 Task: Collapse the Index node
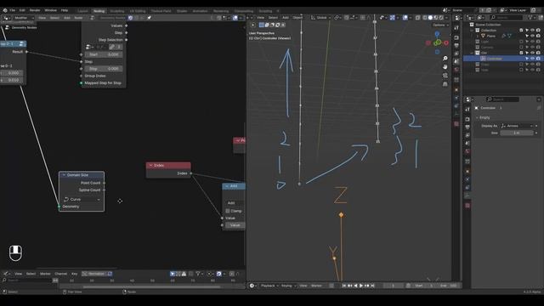click(150, 166)
